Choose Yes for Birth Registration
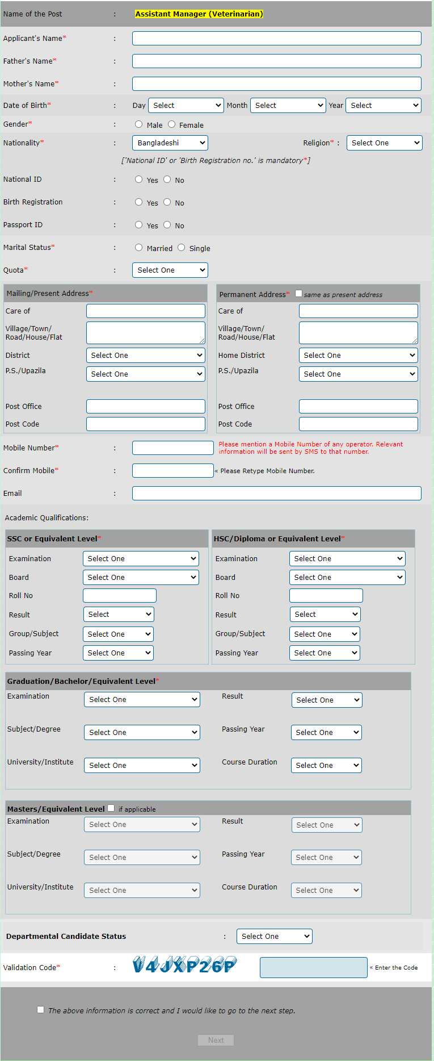This screenshot has width=434, height=1061. 138,202
